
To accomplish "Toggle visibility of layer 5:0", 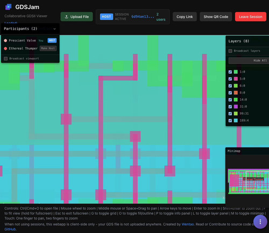I will click(x=230, y=79).
